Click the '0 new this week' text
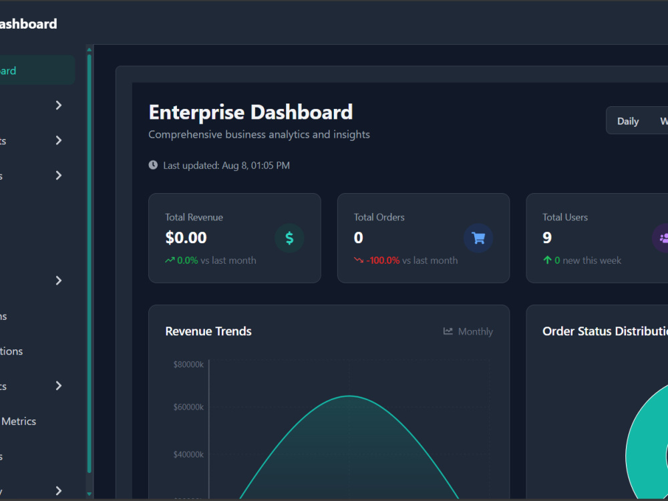668x501 pixels. click(x=587, y=261)
